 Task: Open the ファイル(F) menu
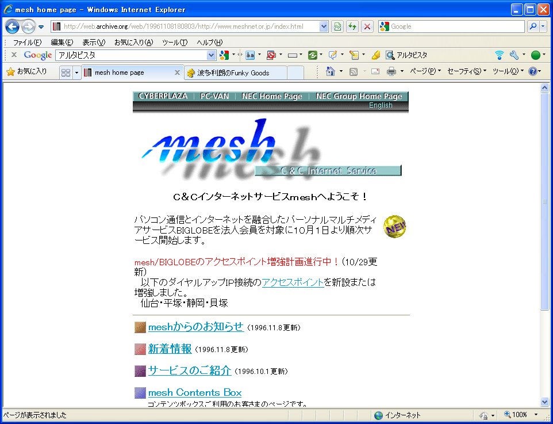tap(27, 43)
